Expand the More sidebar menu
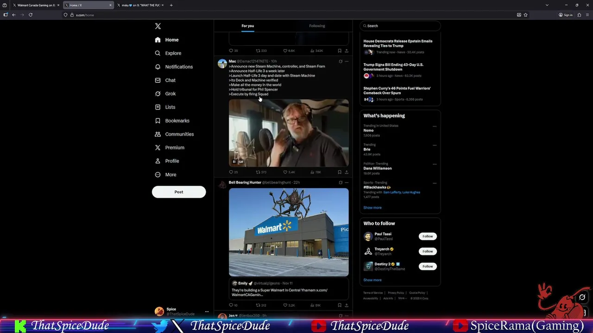Image resolution: width=593 pixels, height=333 pixels. coord(165,174)
